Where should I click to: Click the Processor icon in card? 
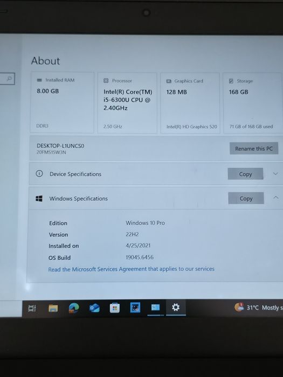pyautogui.click(x=106, y=81)
